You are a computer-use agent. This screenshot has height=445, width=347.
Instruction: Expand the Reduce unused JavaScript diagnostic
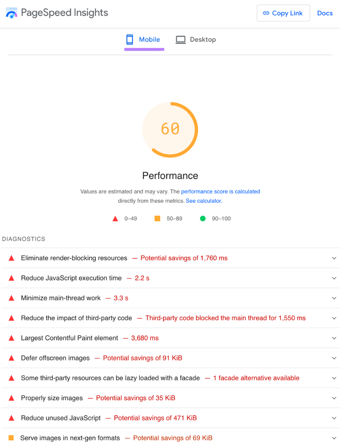click(334, 418)
